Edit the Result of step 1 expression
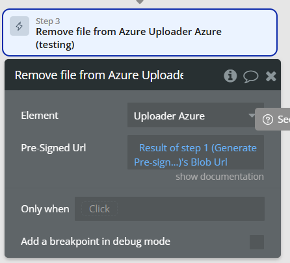The image size is (290, 263). [x=196, y=152]
